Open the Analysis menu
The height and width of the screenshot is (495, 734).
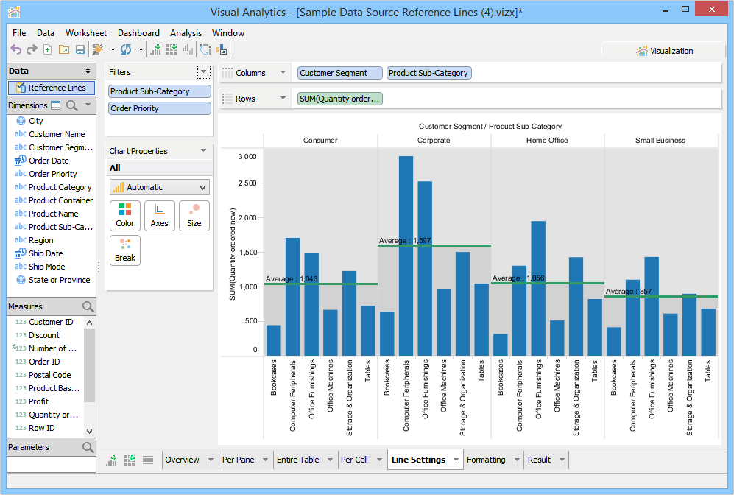[186, 33]
